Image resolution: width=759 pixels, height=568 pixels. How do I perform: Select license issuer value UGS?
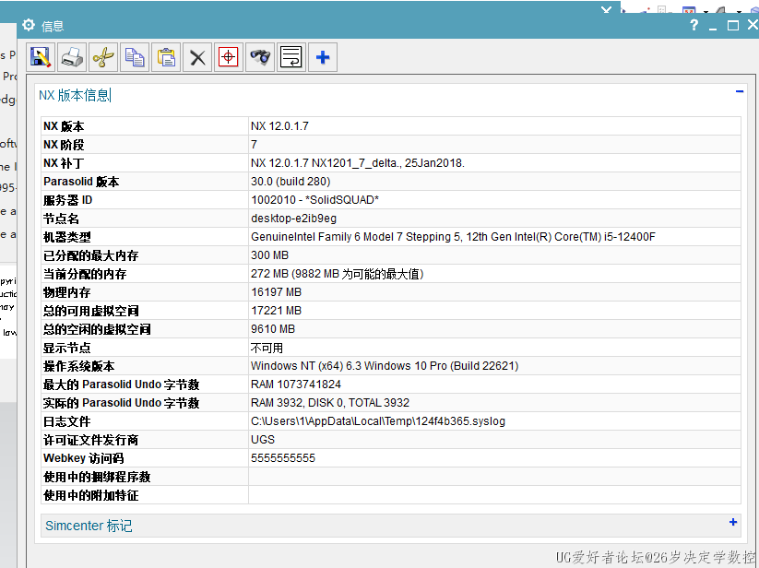tap(263, 439)
